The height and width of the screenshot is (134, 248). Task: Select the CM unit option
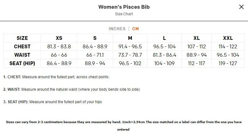(136, 29)
